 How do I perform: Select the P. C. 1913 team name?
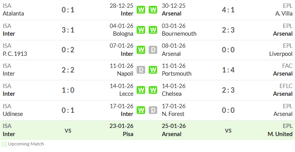[x=15, y=54]
